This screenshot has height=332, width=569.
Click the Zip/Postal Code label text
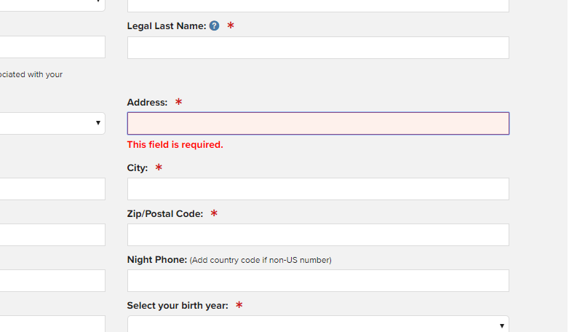(165, 214)
